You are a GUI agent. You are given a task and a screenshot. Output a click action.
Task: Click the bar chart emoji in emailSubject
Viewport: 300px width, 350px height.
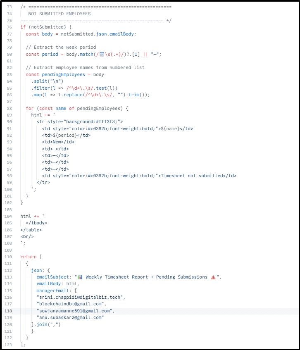[80, 277]
